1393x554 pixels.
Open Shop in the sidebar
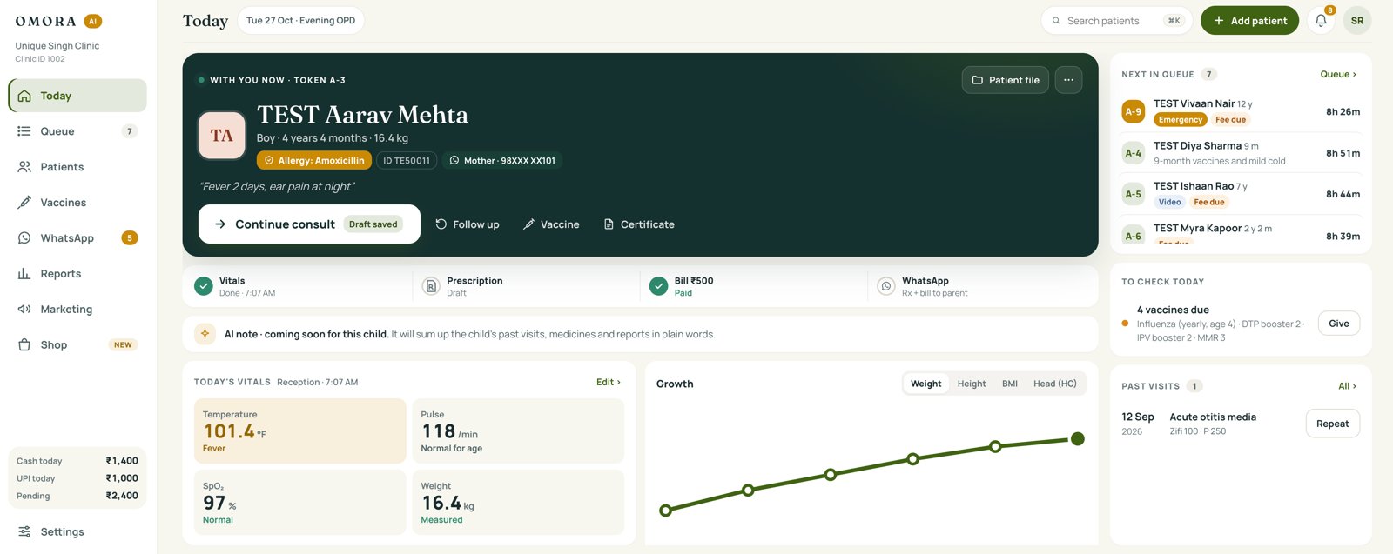click(x=77, y=345)
